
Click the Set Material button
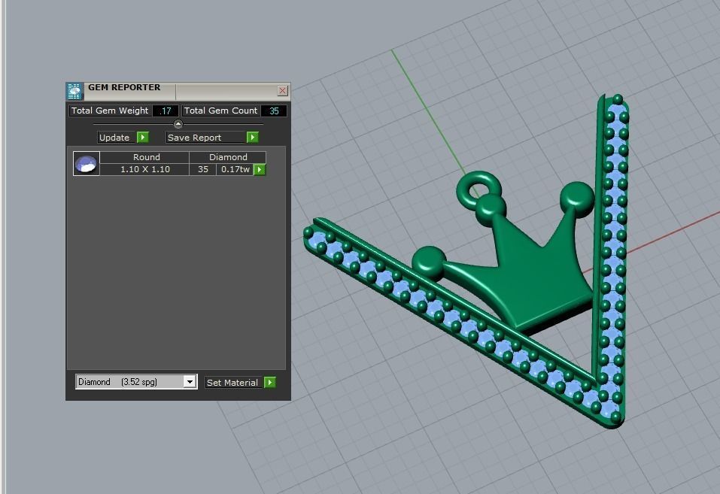point(234,383)
